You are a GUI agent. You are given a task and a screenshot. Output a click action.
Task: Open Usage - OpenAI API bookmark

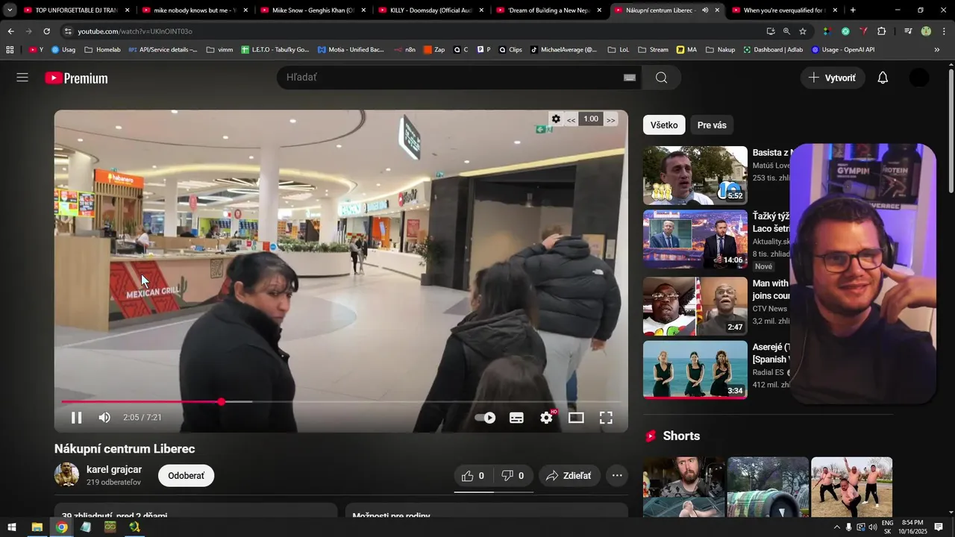pyautogui.click(x=842, y=50)
